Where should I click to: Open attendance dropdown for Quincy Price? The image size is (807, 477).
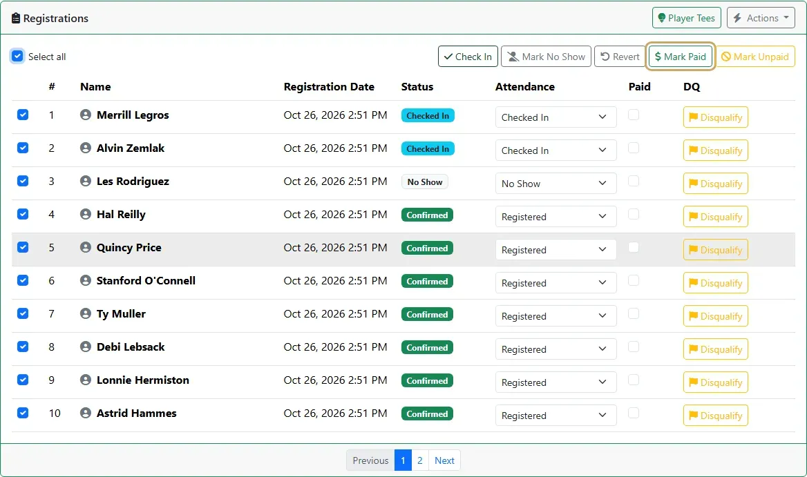pos(556,250)
